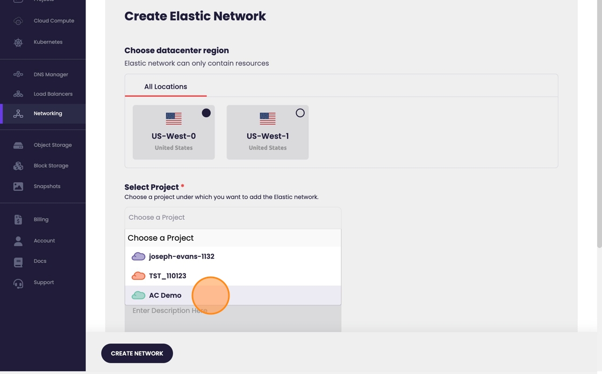Click the Kubernetes helm wheel icon

tap(18, 42)
